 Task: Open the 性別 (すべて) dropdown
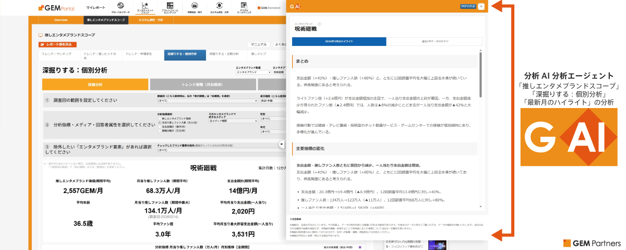point(273,119)
